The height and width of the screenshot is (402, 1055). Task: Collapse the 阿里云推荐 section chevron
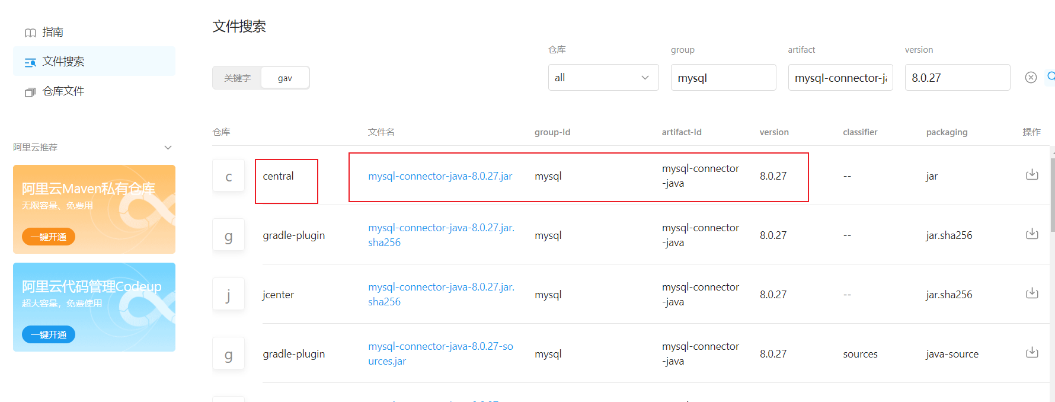(168, 148)
